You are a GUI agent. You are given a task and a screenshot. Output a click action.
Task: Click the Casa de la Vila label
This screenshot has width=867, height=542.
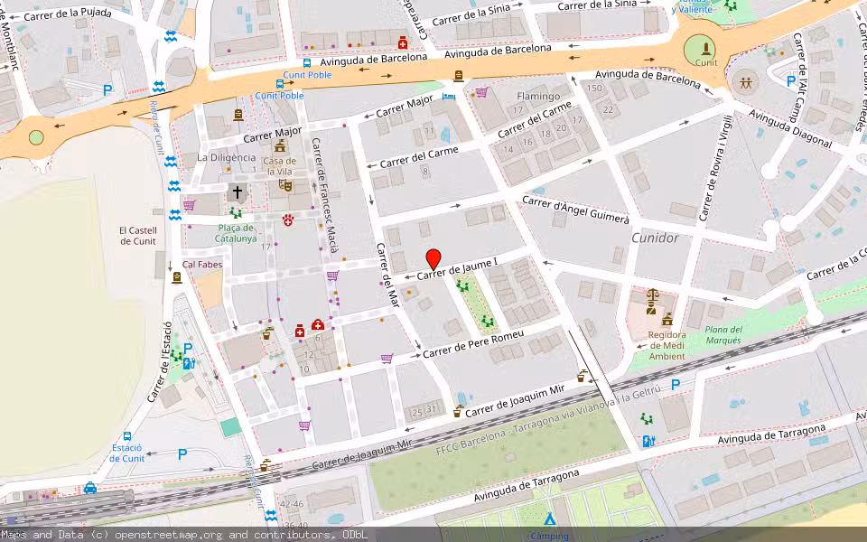pyautogui.click(x=279, y=166)
